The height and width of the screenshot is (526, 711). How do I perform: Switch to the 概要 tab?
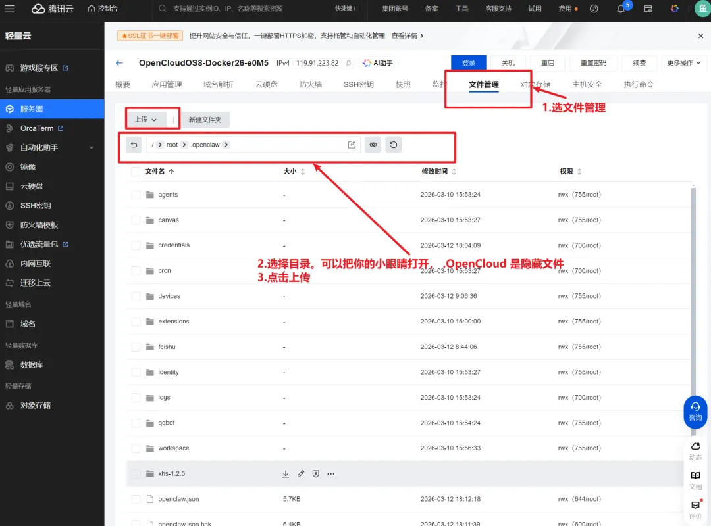pos(122,84)
